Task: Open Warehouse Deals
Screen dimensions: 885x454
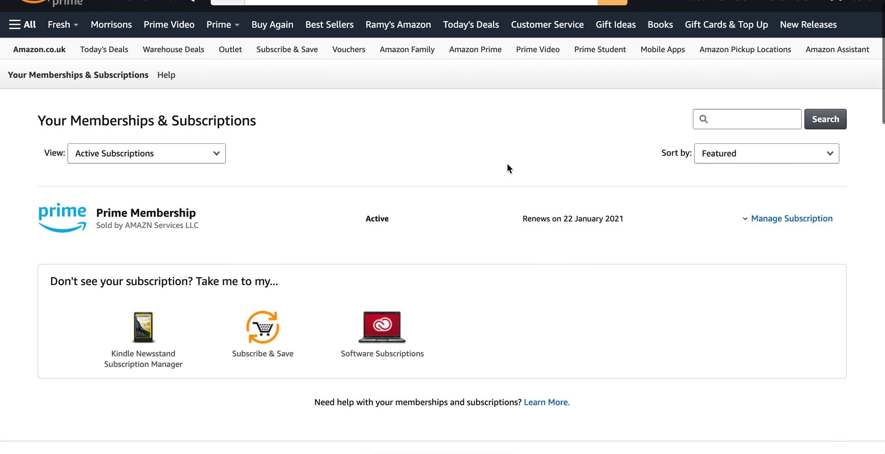Action: [x=173, y=49]
